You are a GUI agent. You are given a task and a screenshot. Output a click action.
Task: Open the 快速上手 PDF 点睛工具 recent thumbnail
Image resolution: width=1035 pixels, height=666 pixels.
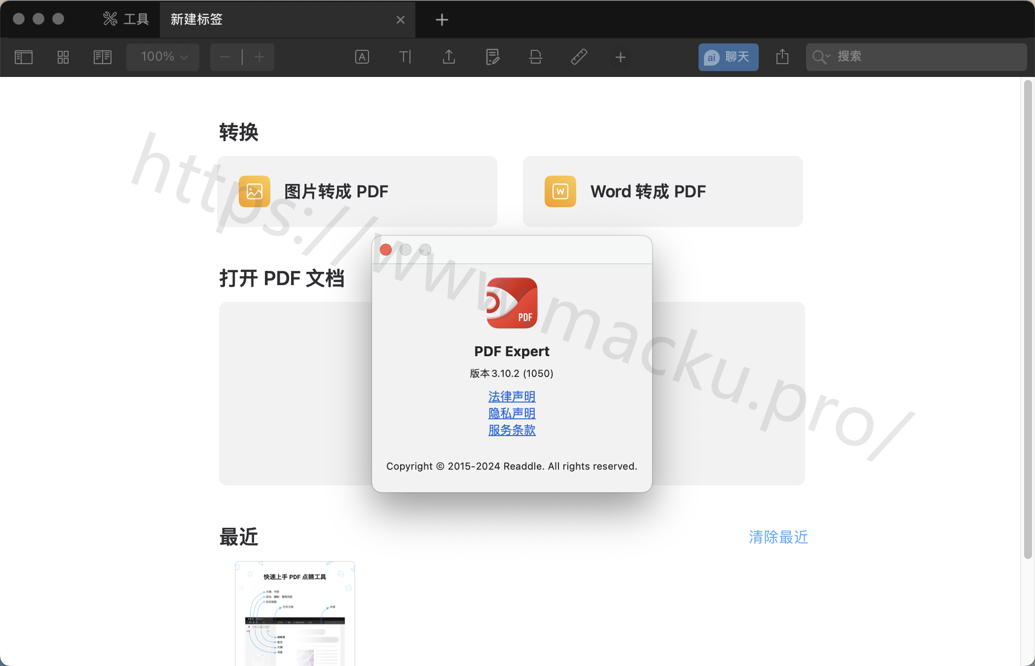point(295,613)
